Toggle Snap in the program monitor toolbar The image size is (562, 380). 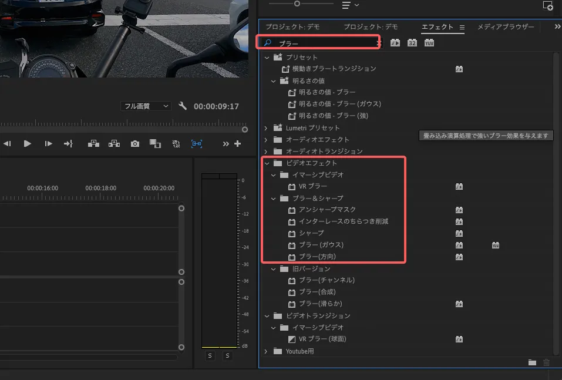196,143
